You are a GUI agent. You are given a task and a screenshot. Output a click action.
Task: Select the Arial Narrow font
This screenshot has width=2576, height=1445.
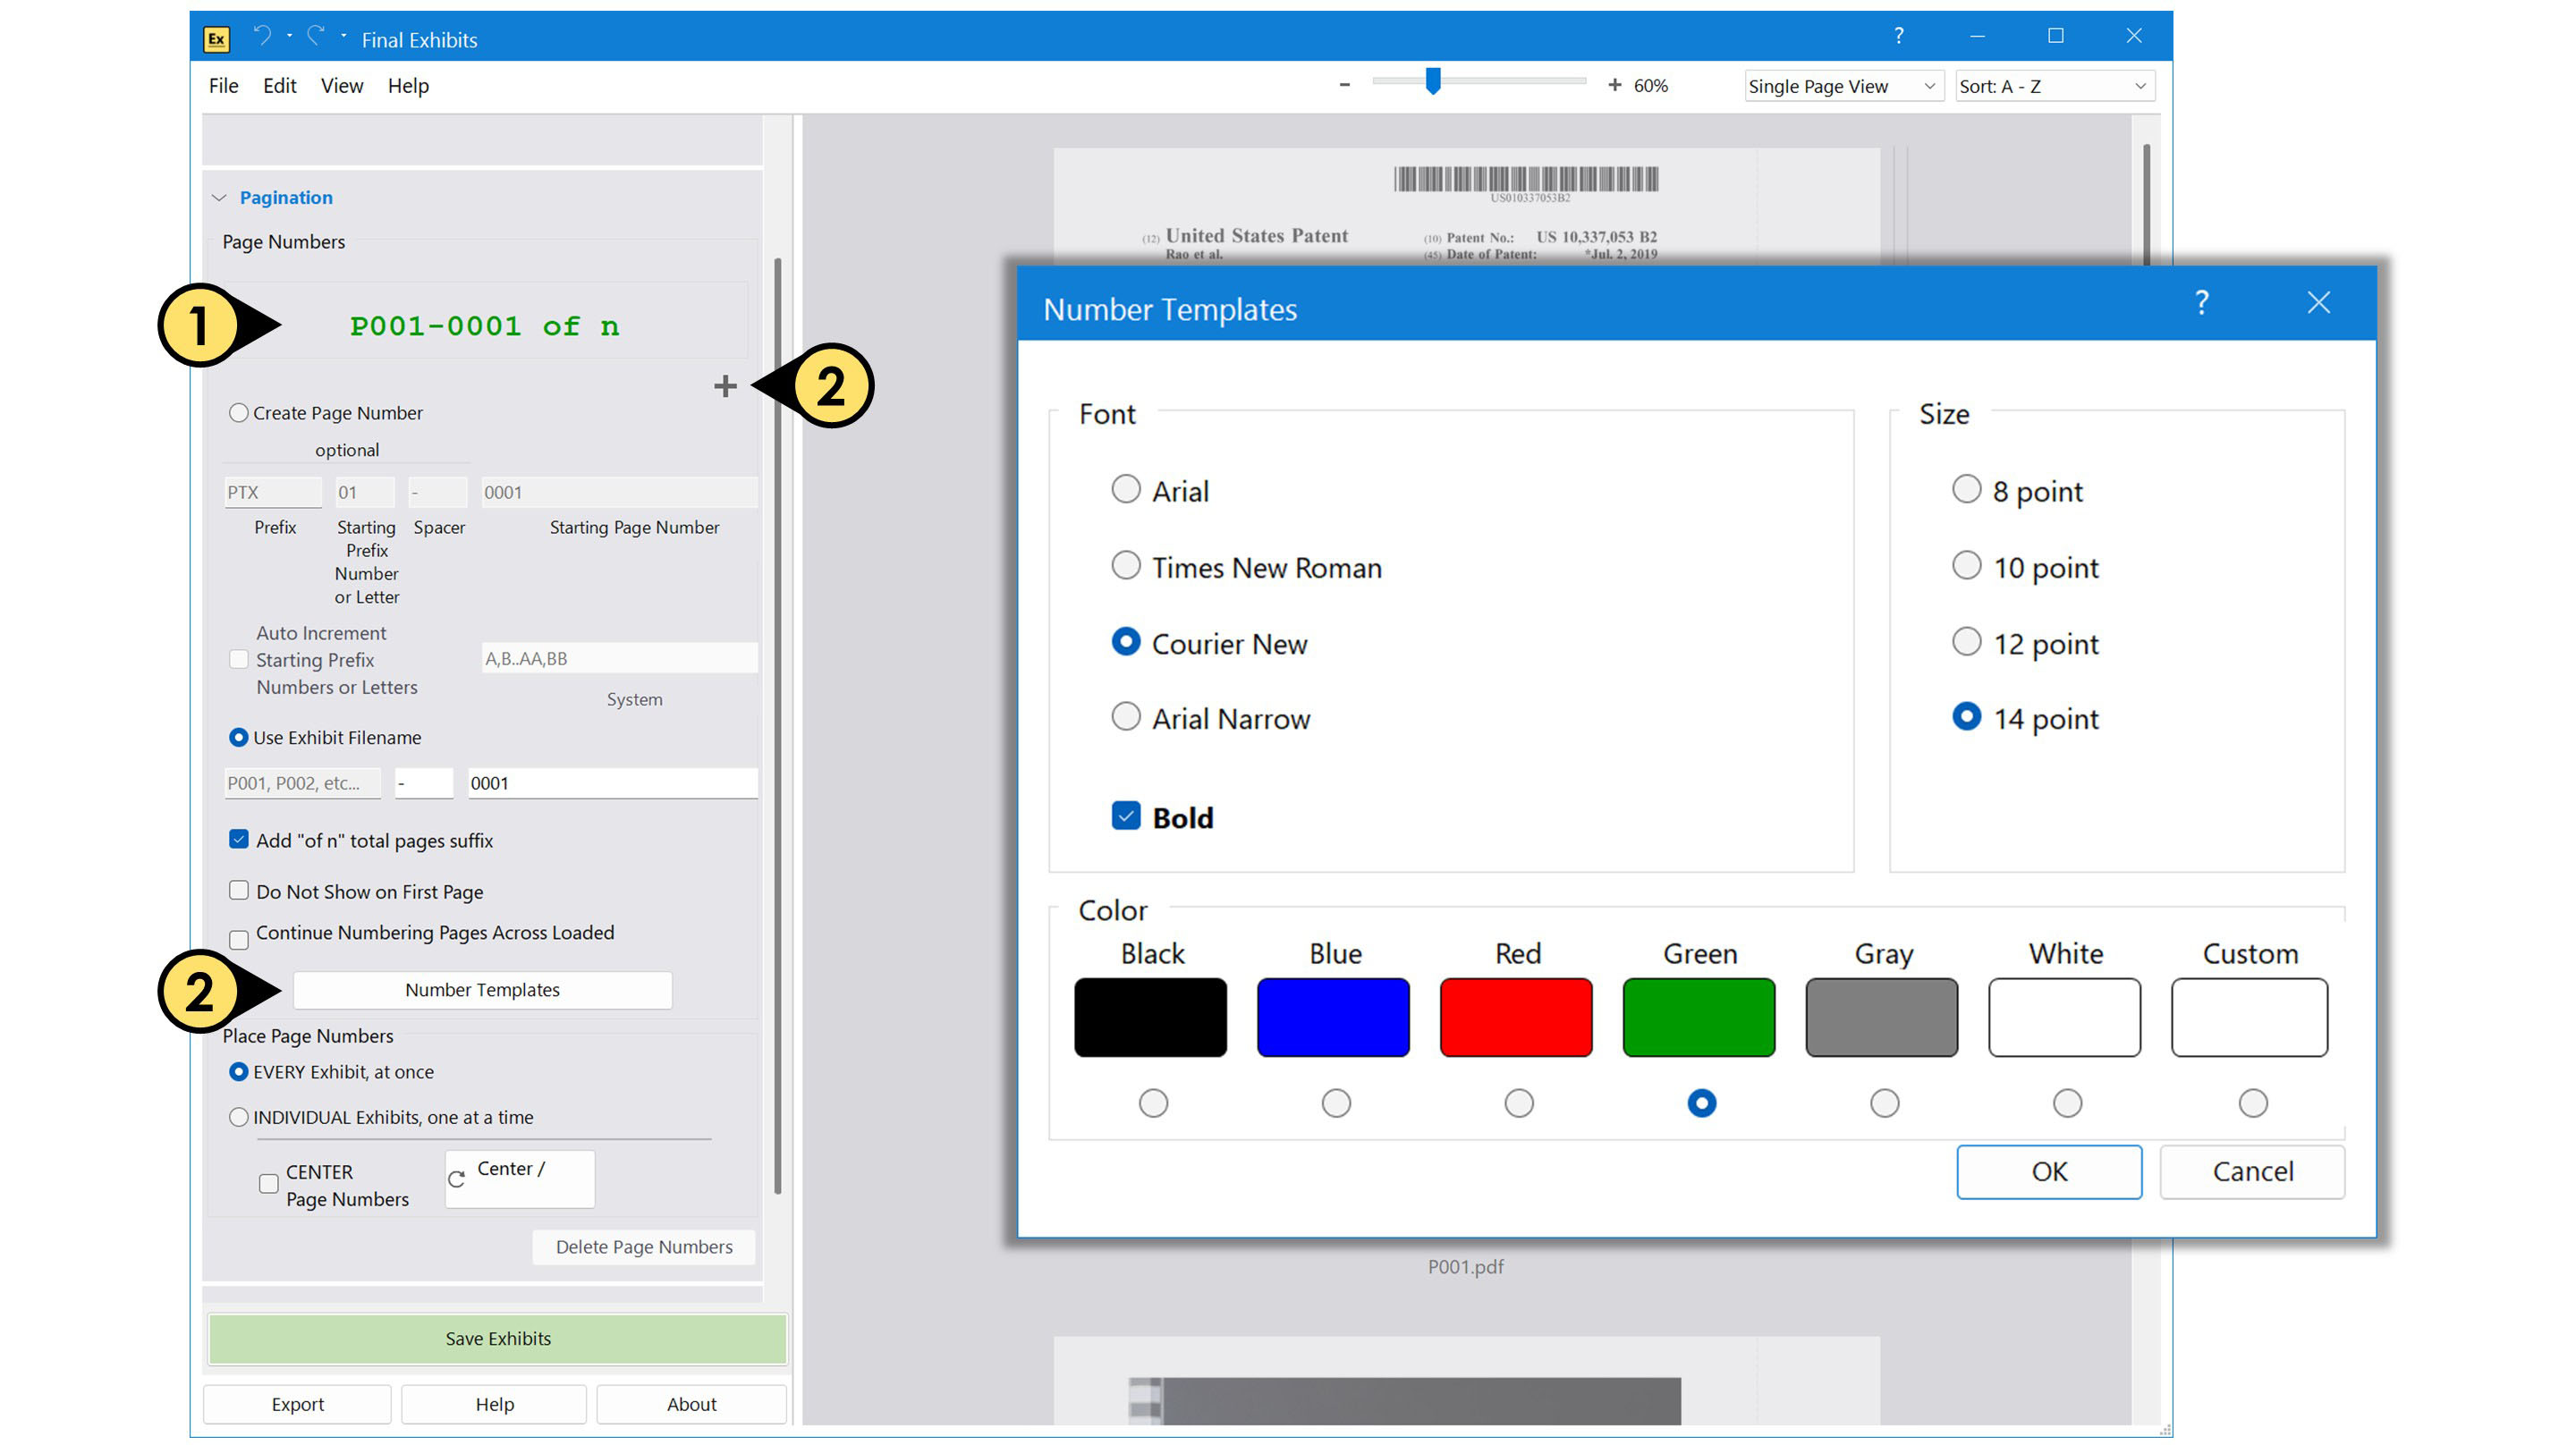1126,716
